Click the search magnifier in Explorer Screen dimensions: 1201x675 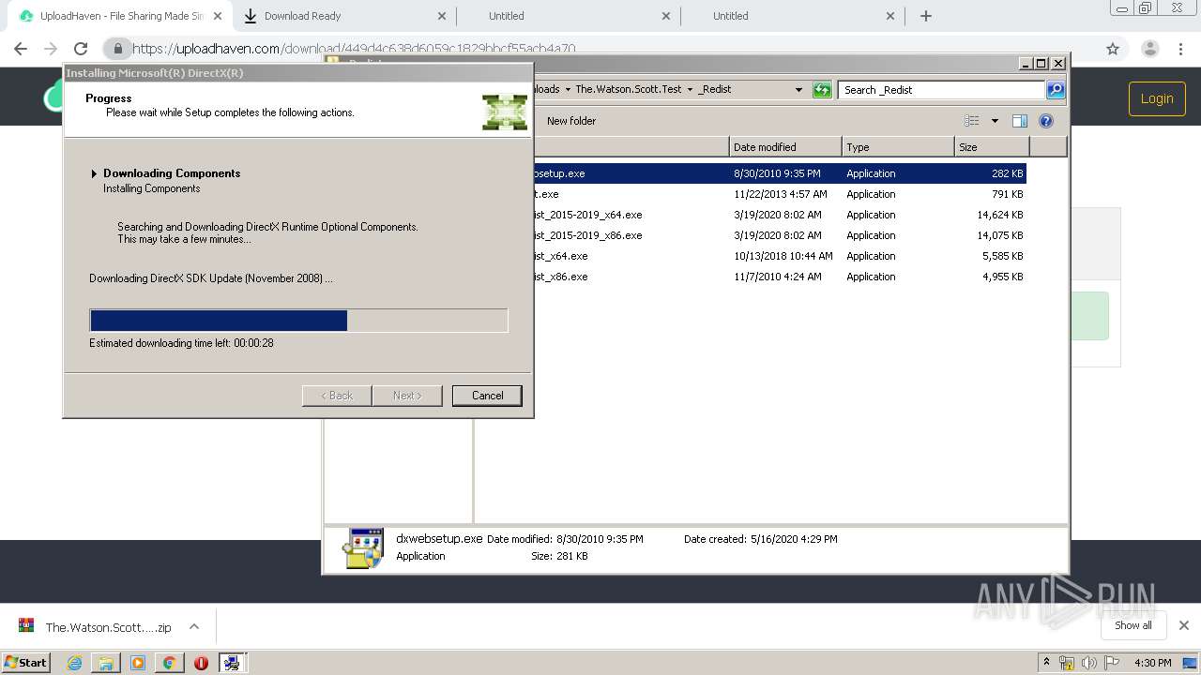coord(1056,90)
